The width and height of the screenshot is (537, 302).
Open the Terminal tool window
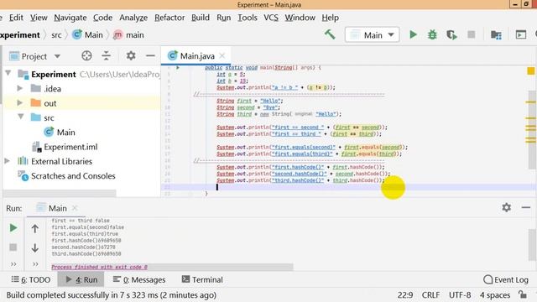tap(202, 279)
